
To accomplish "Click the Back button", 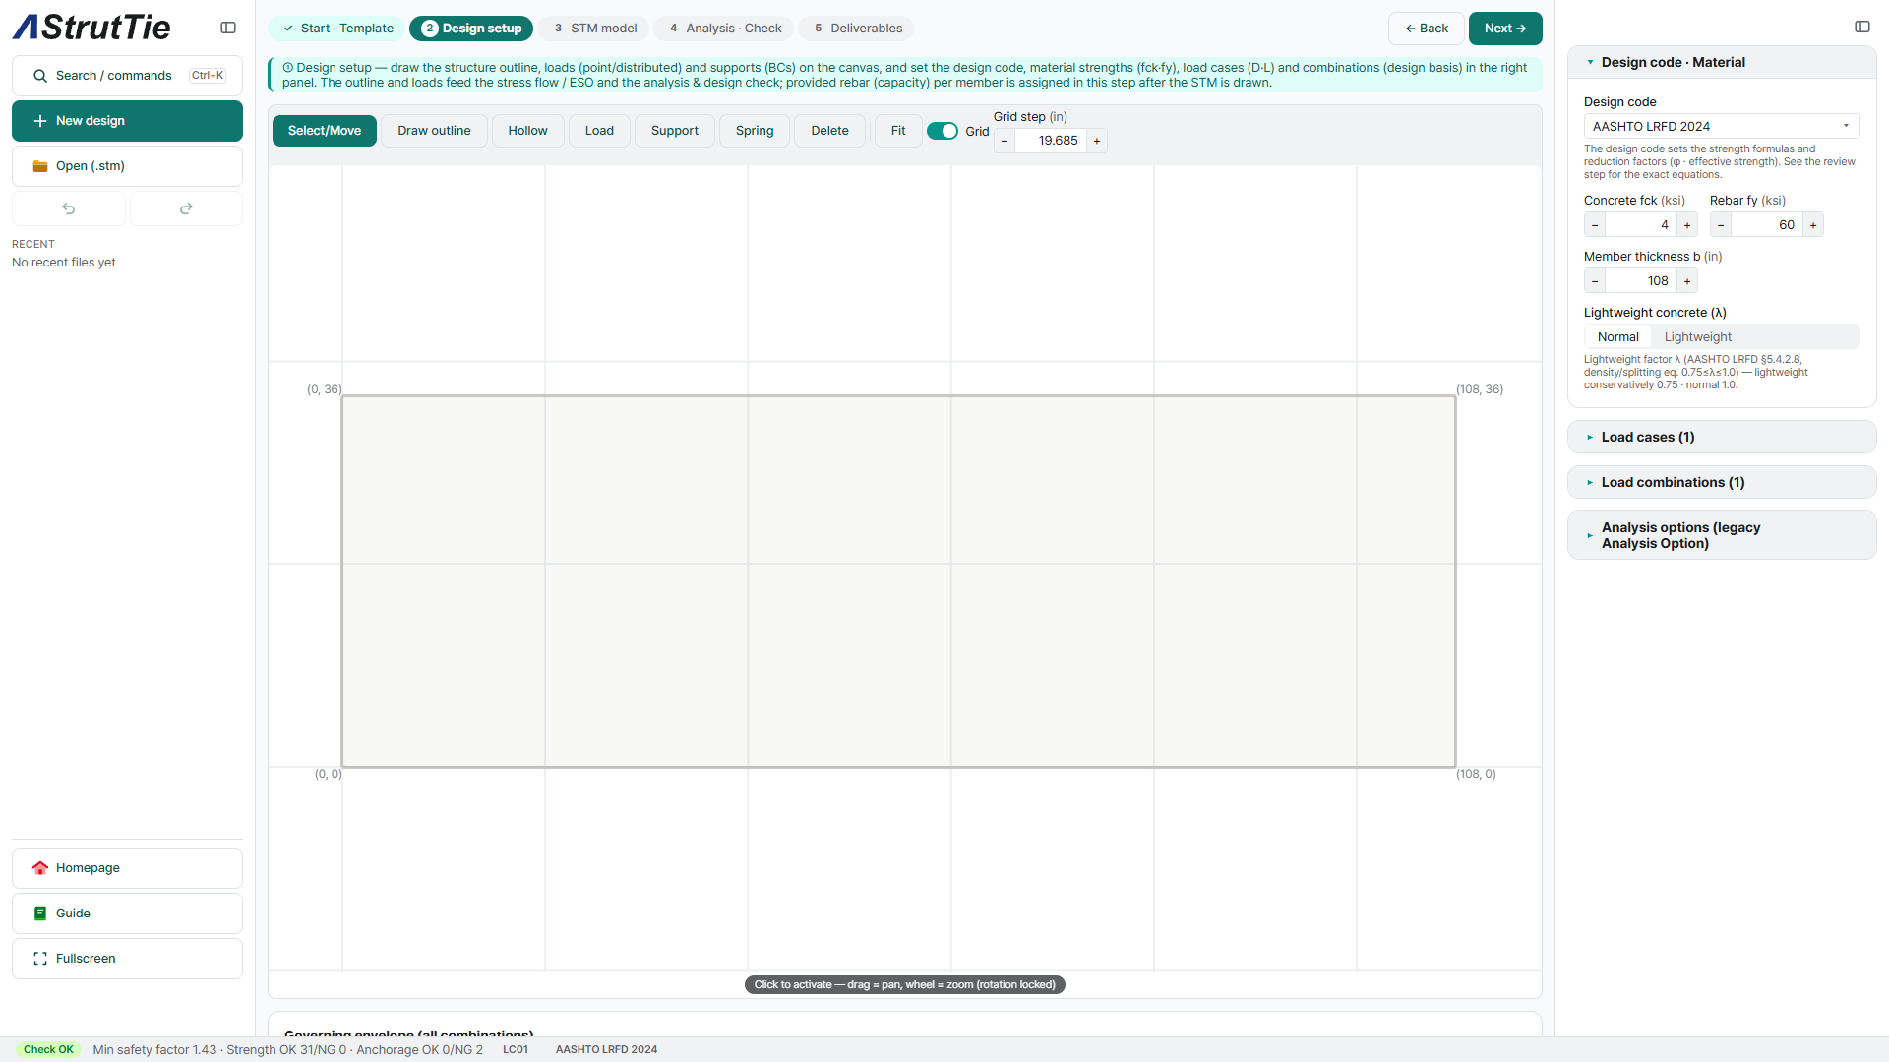I will (1427, 29).
